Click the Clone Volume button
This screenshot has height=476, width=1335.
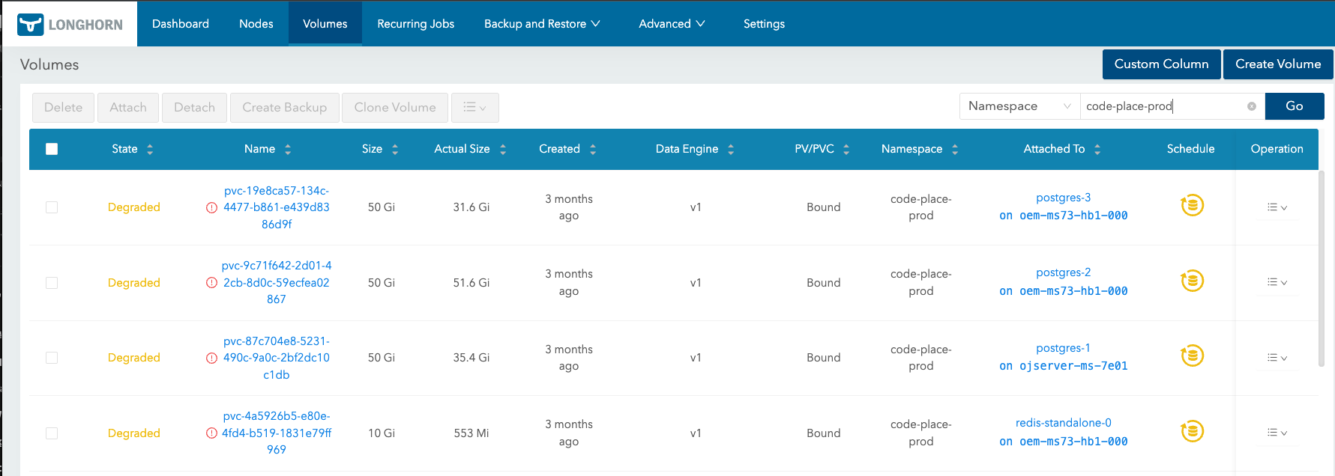pos(395,108)
